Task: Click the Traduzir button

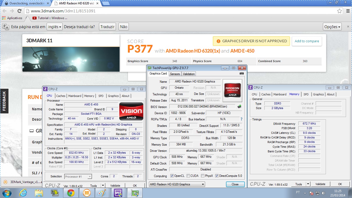Action: (107, 27)
